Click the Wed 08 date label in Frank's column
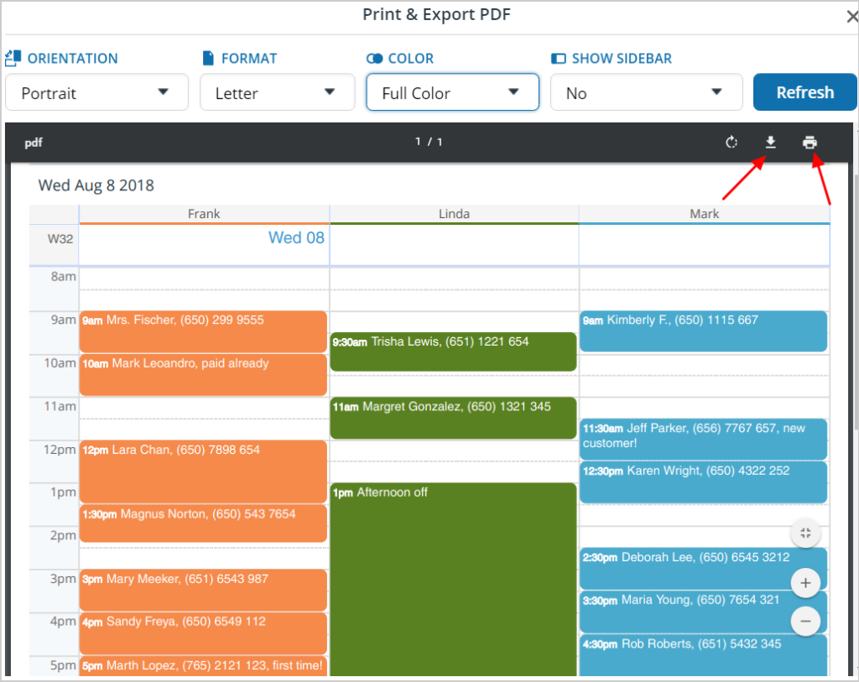859x682 pixels. [x=296, y=238]
